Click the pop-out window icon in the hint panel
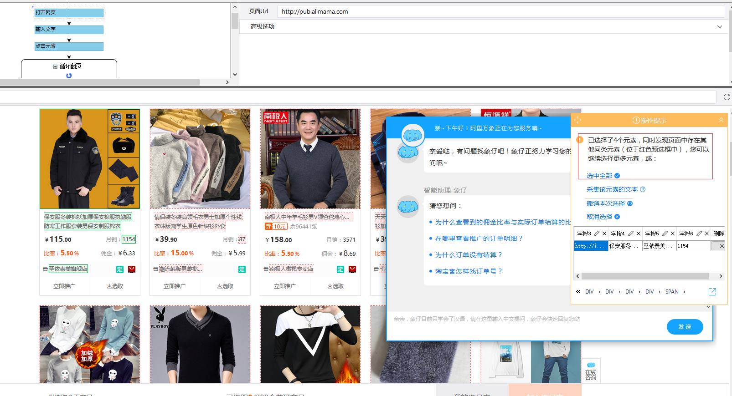Screen dimensions: 732x396 712,292
